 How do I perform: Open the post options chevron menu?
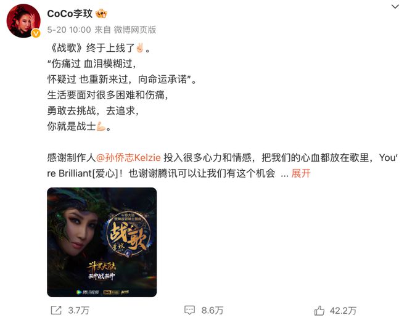pos(395,7)
